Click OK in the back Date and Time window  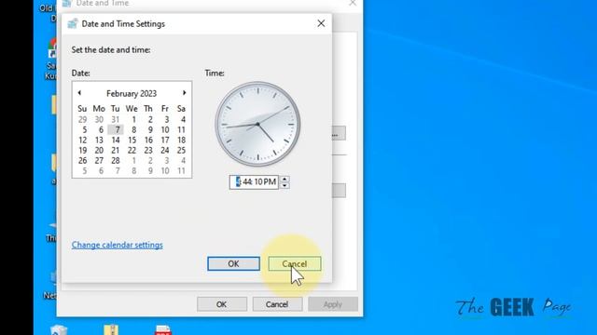(x=222, y=304)
